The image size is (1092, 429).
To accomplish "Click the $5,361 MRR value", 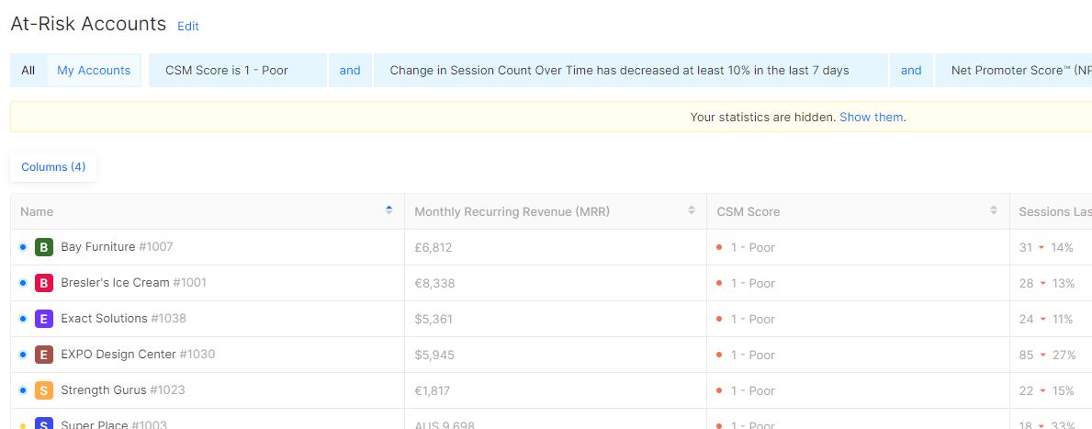I will (433, 320).
